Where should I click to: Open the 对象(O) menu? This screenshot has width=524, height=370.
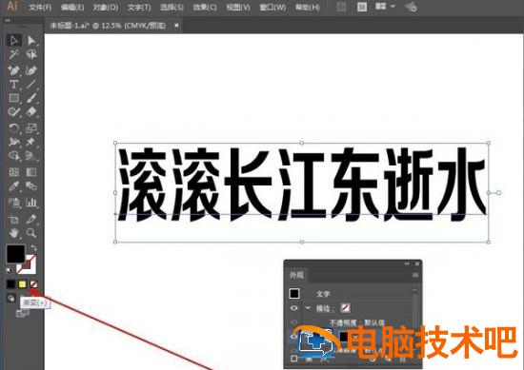[x=106, y=8]
